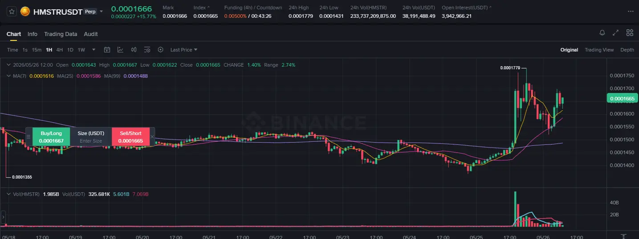This screenshot has height=239, width=639.
Task: Click the green Buy/Long button
Action: [51, 137]
